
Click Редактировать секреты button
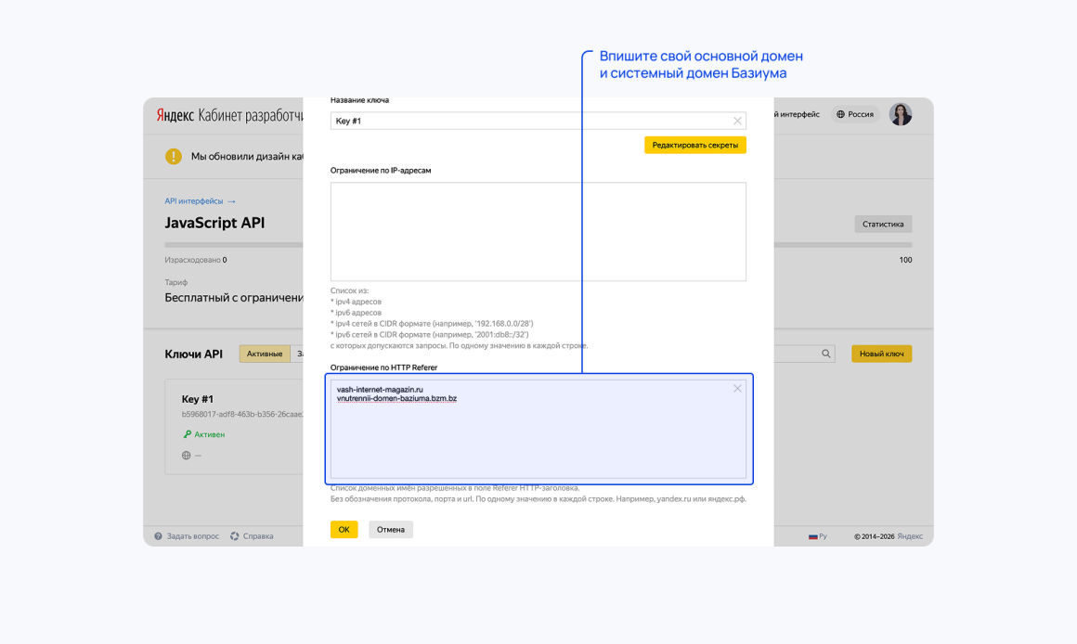(695, 145)
